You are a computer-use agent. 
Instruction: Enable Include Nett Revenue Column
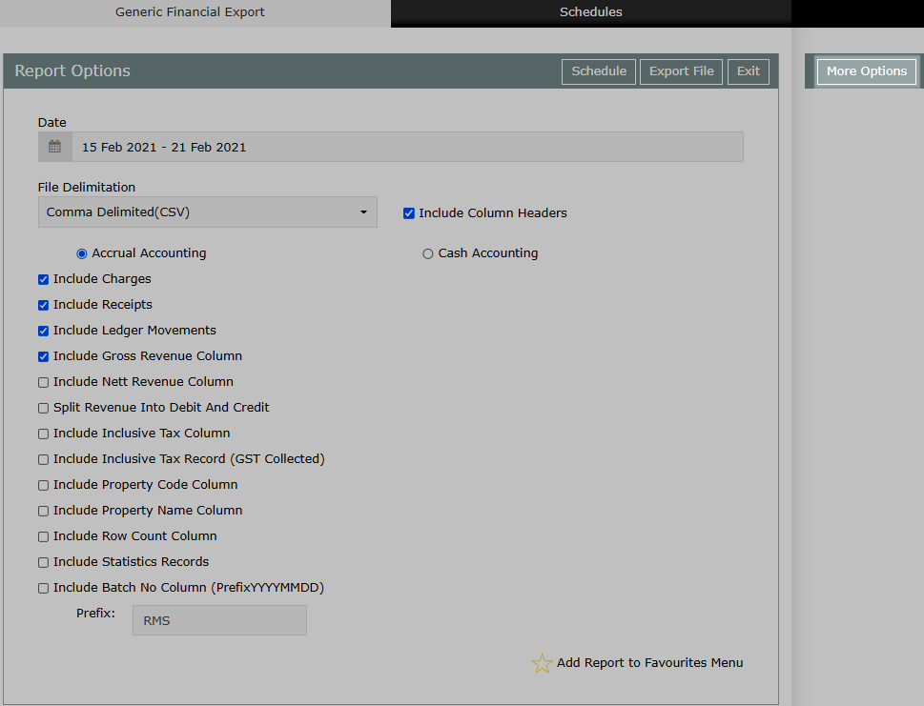[43, 383]
